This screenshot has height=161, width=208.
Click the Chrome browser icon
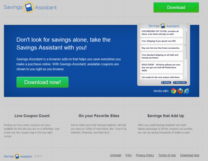tap(173, 91)
